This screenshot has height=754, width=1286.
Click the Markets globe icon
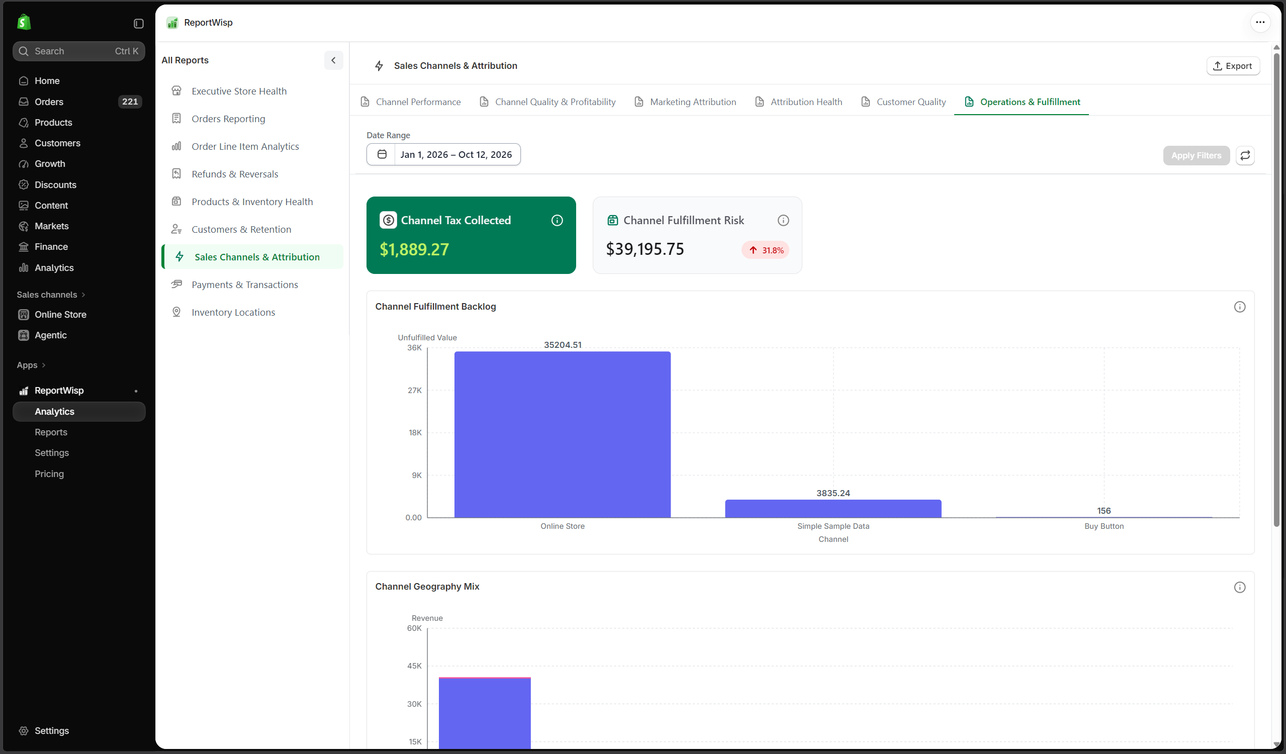pos(24,226)
